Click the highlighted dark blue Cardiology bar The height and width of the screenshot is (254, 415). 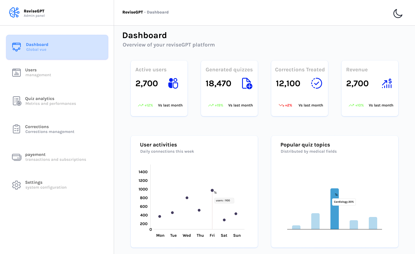click(x=334, y=209)
